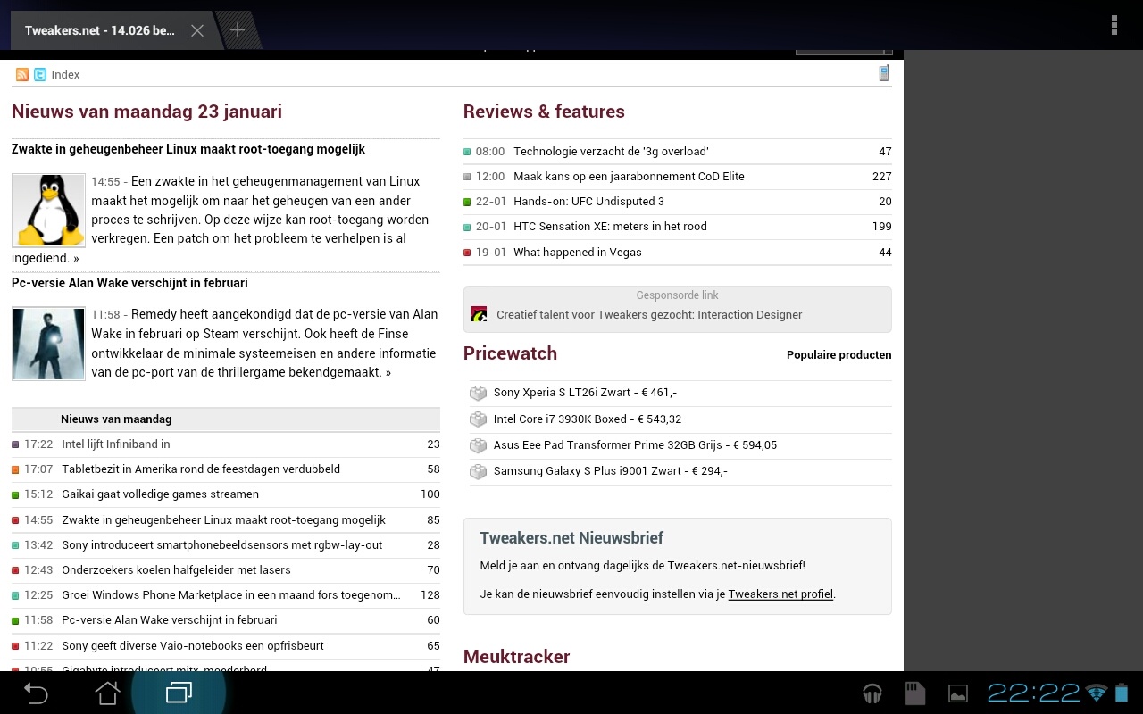Go to the Android home screen

coord(107,693)
